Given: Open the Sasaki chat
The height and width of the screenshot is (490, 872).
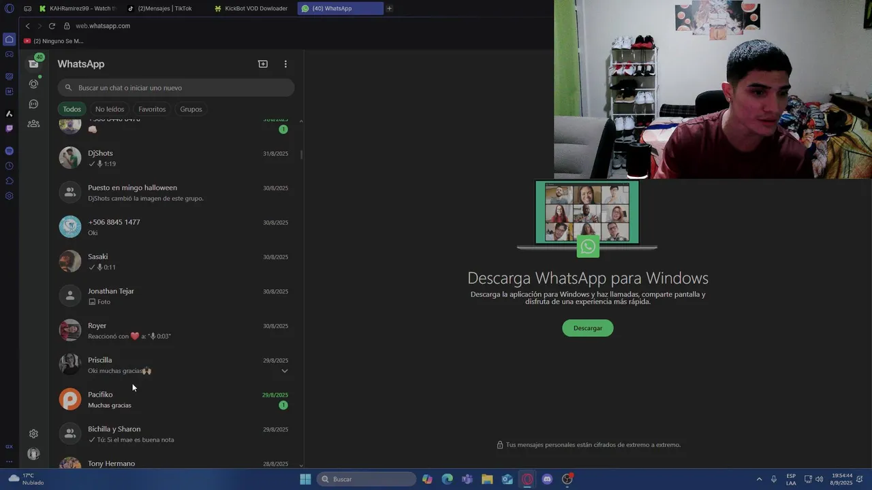Looking at the screenshot, I should 174,261.
